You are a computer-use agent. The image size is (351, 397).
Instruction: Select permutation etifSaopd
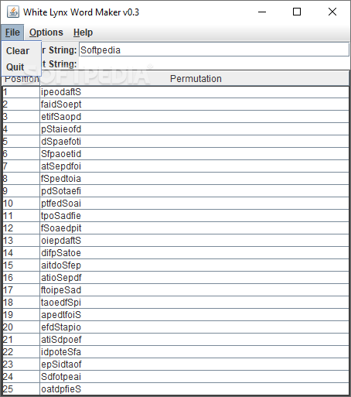pos(194,117)
